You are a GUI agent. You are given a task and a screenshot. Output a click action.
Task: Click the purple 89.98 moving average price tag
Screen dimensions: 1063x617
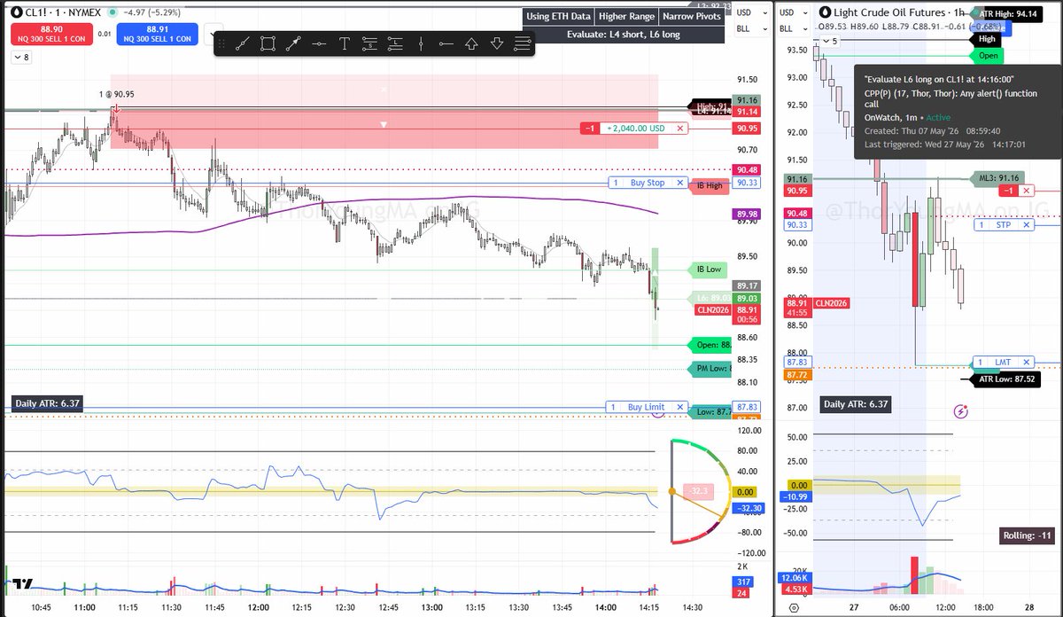tap(748, 214)
